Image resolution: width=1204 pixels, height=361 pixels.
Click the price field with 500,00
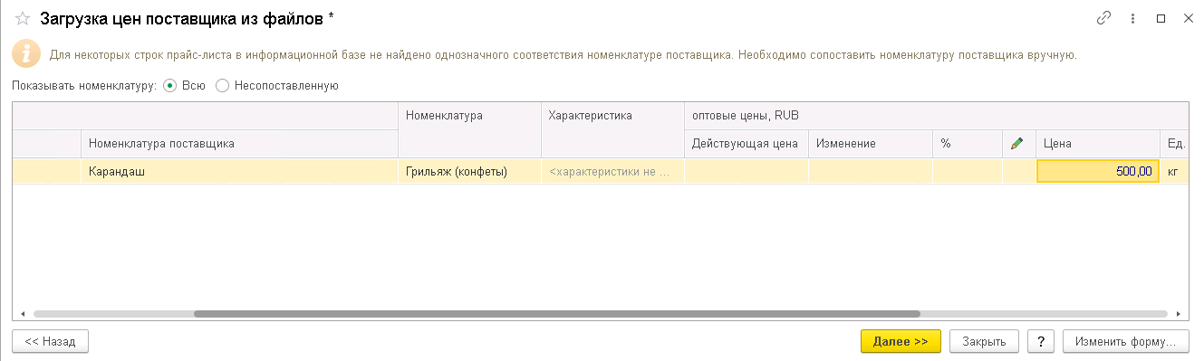1097,171
